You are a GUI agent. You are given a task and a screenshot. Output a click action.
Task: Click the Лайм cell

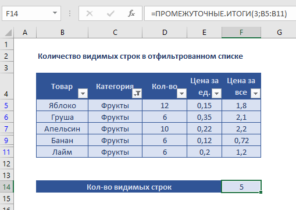coord(62,152)
